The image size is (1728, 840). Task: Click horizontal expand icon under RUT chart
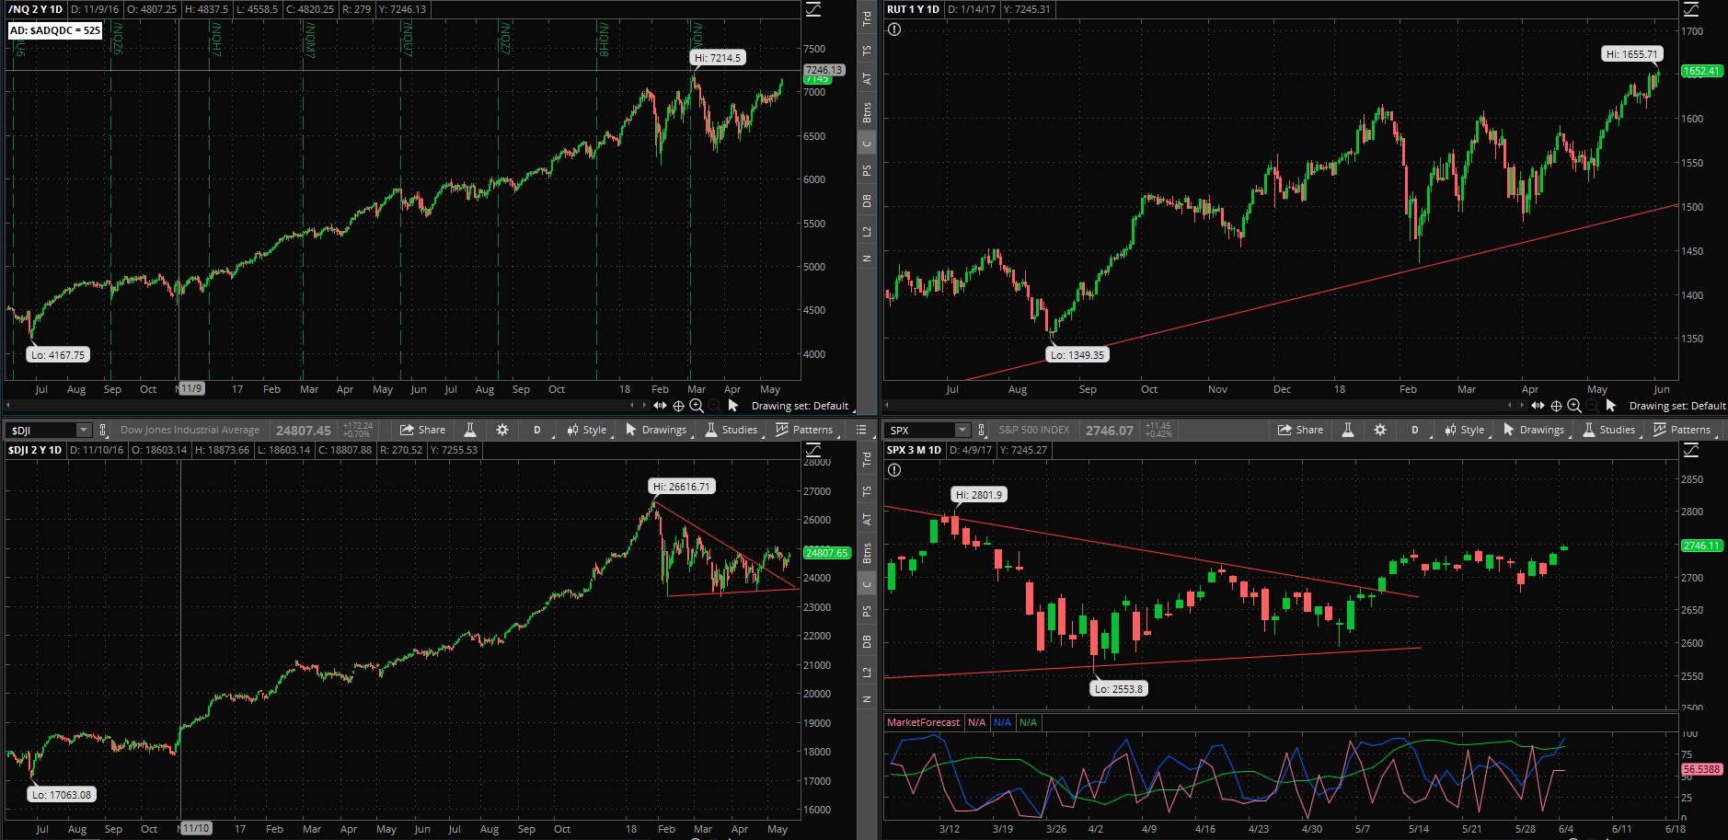[x=1538, y=406]
